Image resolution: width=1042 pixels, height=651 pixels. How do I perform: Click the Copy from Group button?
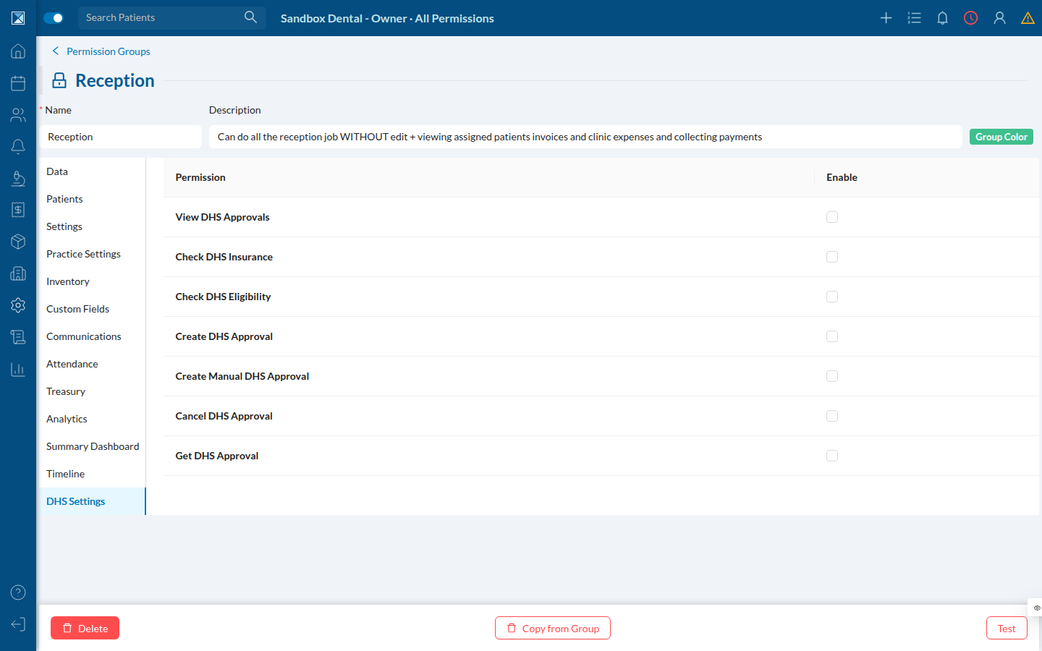tap(553, 628)
